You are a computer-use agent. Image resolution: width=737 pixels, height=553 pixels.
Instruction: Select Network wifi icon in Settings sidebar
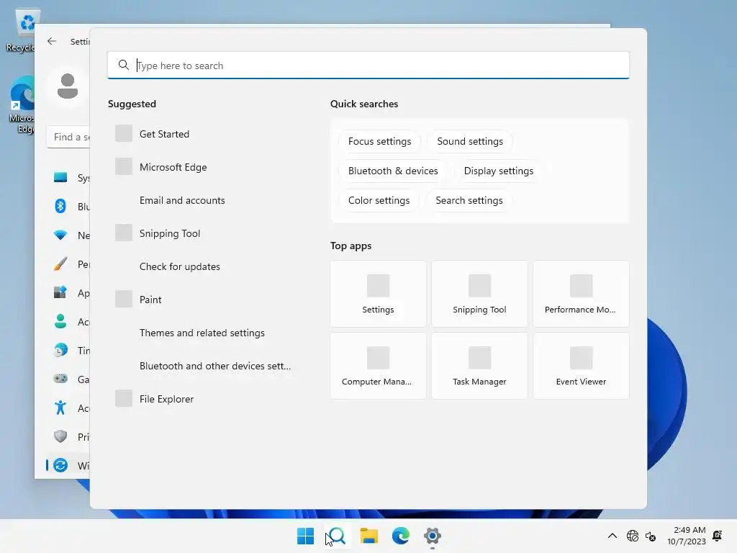[60, 235]
